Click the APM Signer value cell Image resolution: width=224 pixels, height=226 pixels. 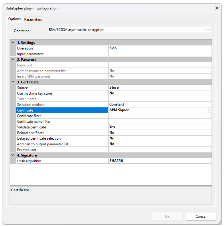click(x=158, y=110)
